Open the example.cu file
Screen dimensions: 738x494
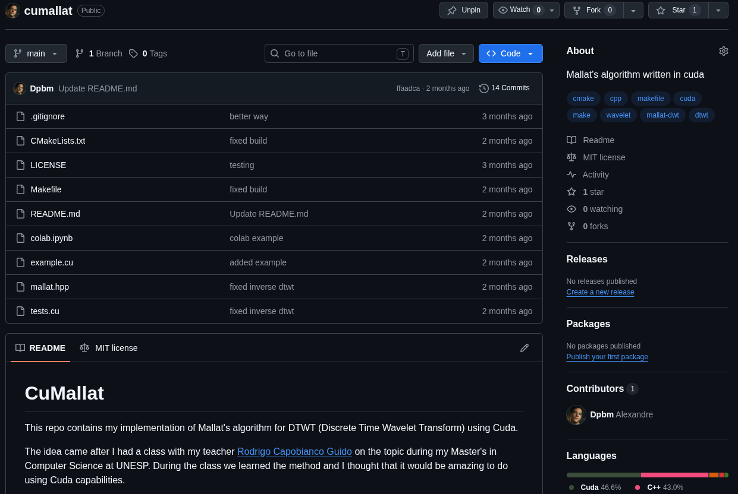52,262
